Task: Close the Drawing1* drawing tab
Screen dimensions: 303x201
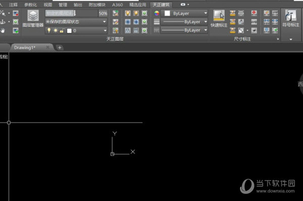Action: 47,47
